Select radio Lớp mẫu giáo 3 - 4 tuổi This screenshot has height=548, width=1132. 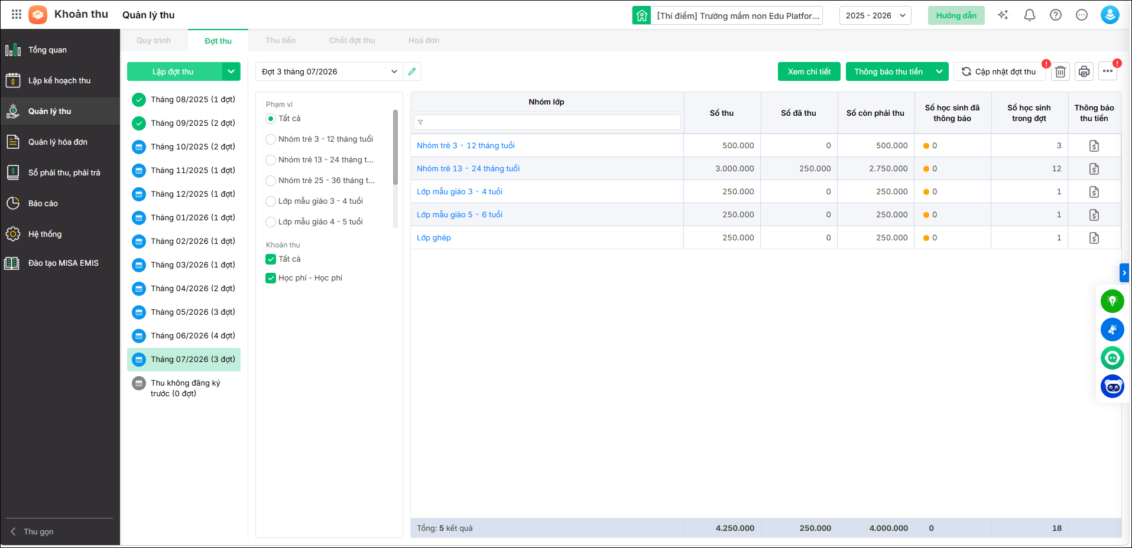pyautogui.click(x=271, y=201)
